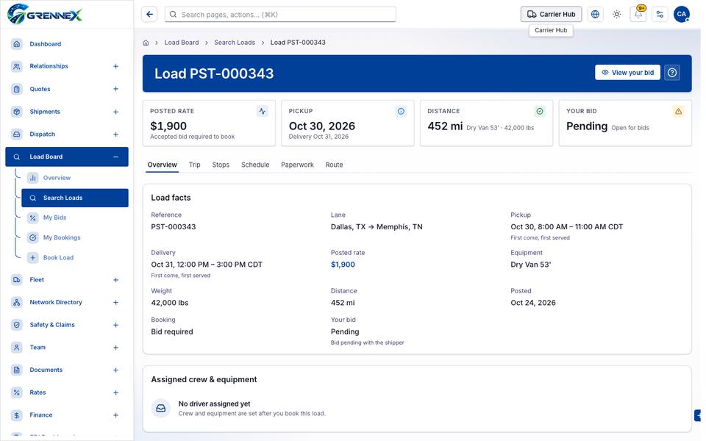The image size is (706, 441).
Task: Expand the Documents section
Action: tap(115, 370)
